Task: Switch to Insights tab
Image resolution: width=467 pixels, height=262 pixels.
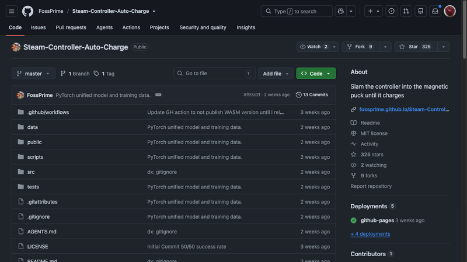Action: click(246, 27)
